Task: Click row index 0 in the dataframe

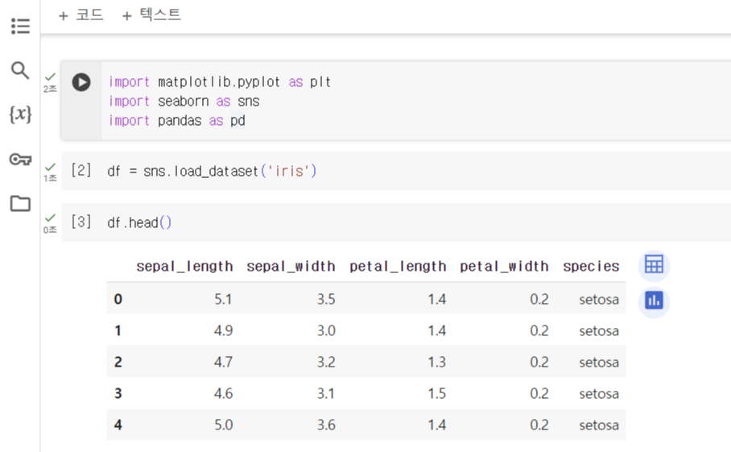Action: click(x=118, y=299)
